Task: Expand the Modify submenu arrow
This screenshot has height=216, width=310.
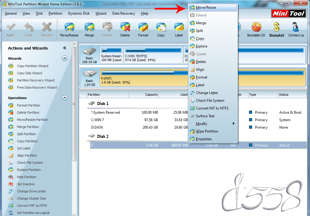Action: point(234,124)
